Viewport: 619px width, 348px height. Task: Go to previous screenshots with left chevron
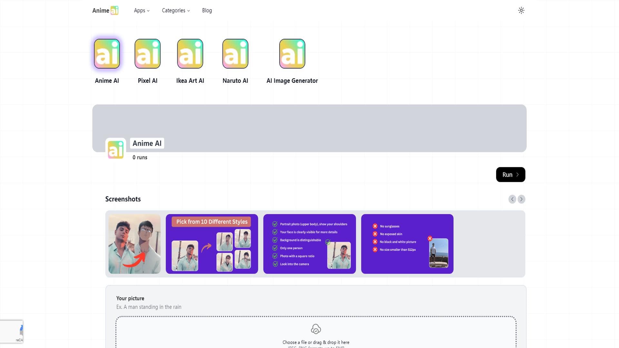[512, 199]
